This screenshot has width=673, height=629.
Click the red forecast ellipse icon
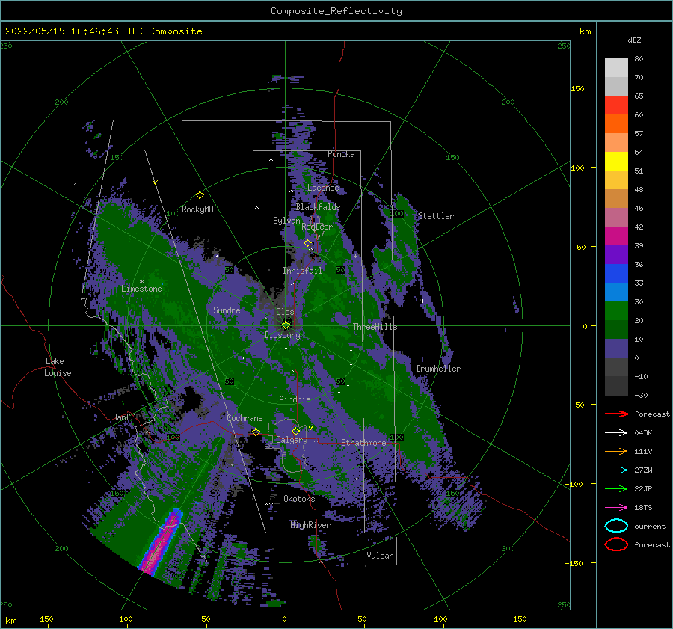click(616, 544)
